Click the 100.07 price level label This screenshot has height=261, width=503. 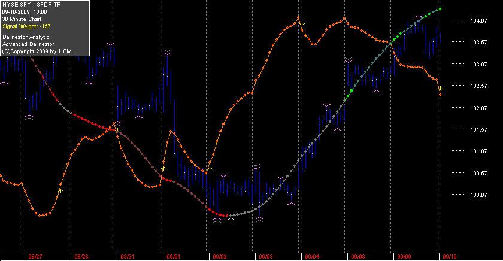click(x=478, y=195)
